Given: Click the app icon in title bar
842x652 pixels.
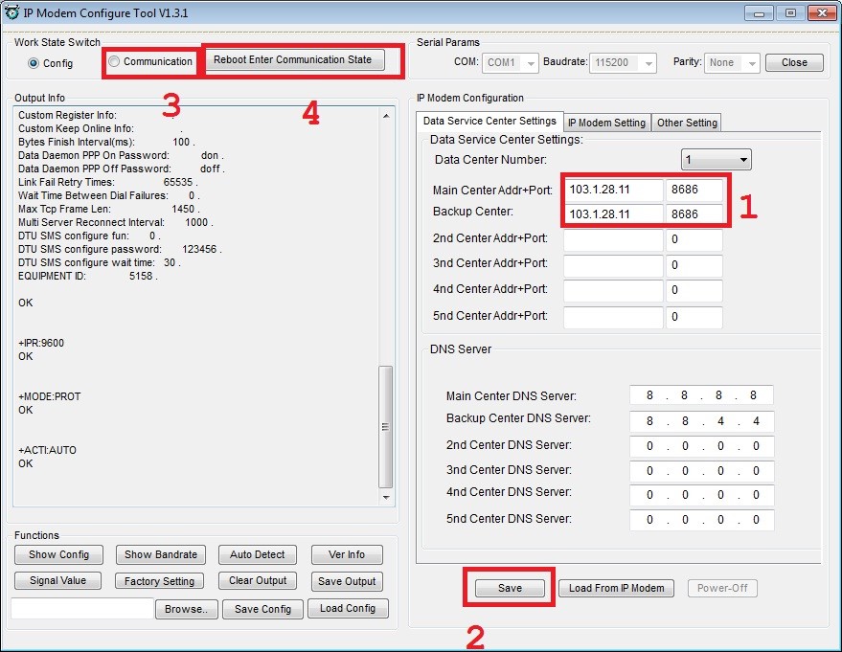Looking at the screenshot, I should [x=11, y=12].
